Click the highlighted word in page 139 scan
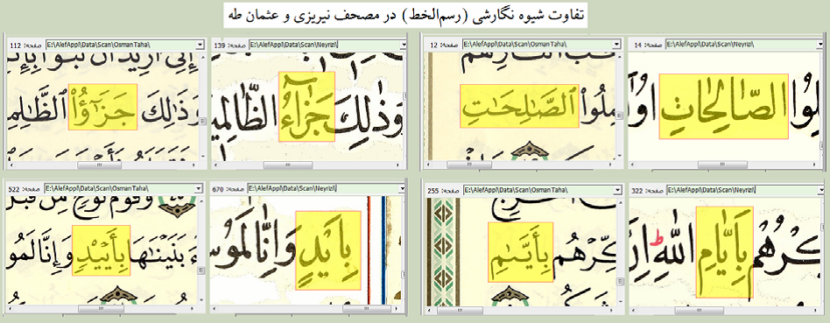830x323 pixels. [x=306, y=107]
